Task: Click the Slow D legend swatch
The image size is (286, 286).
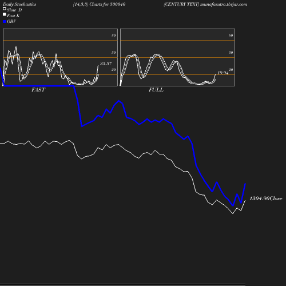Action: (5, 9)
